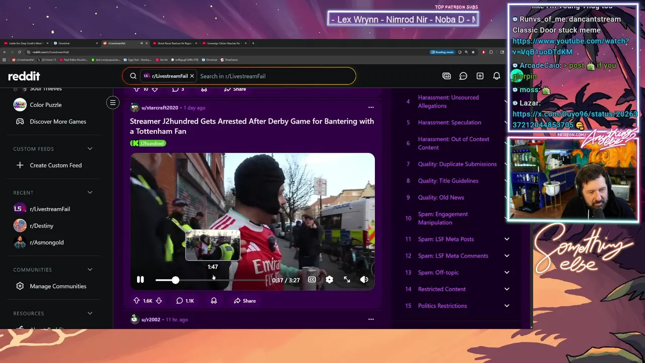Expand Spam: LSF Meta Comments chevron
Screen dimensions: 645x363
[507, 256]
